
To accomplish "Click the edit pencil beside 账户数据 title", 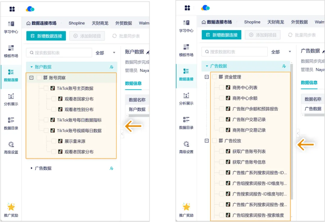I will (147, 52).
